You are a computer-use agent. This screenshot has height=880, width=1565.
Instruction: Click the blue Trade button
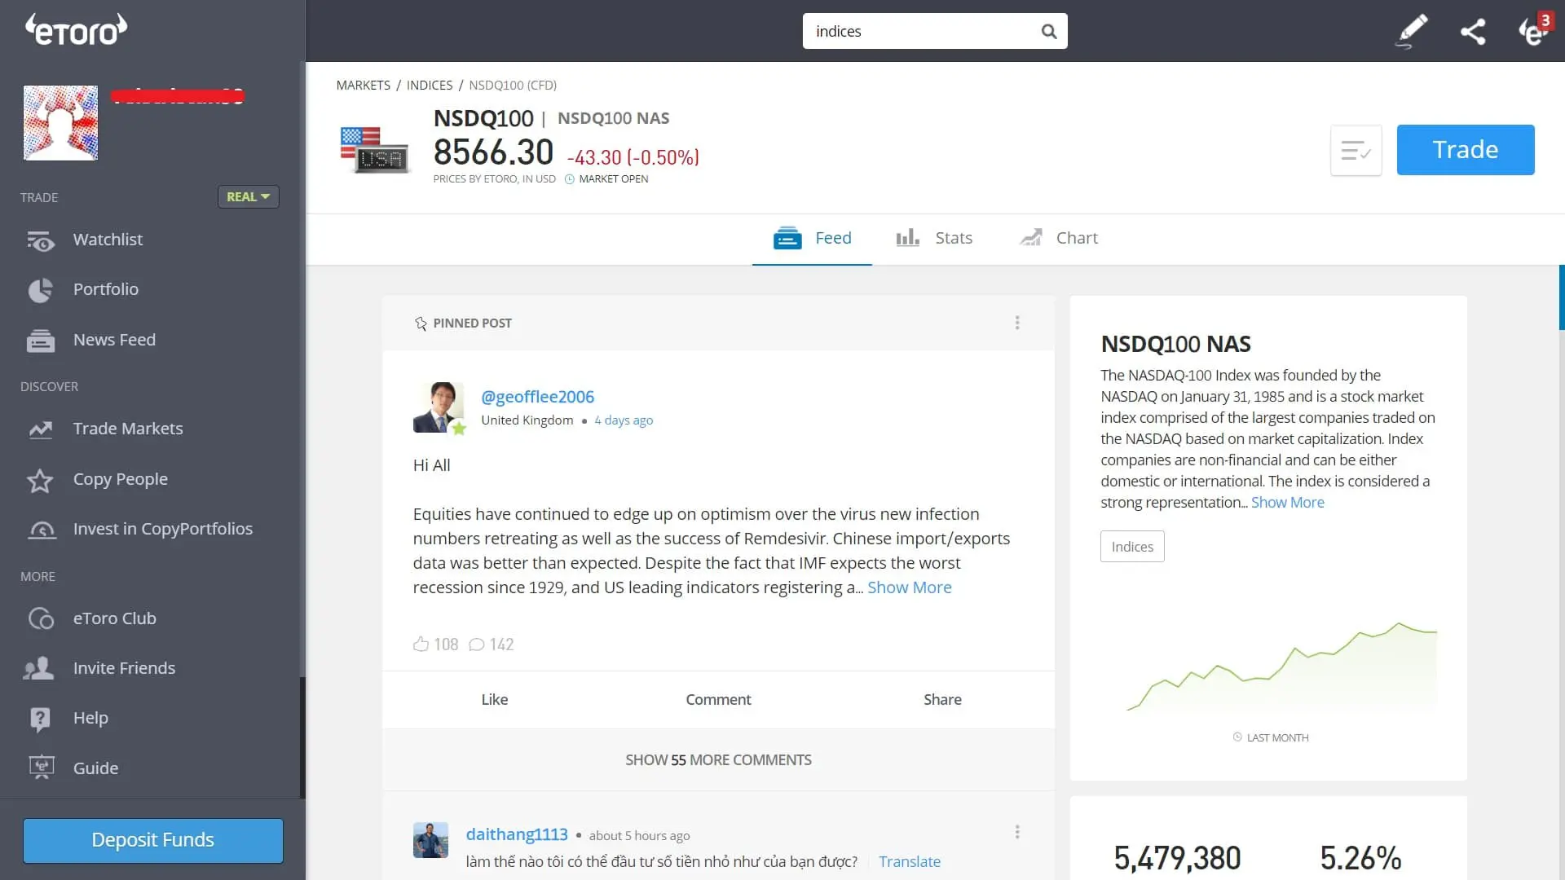pos(1466,150)
